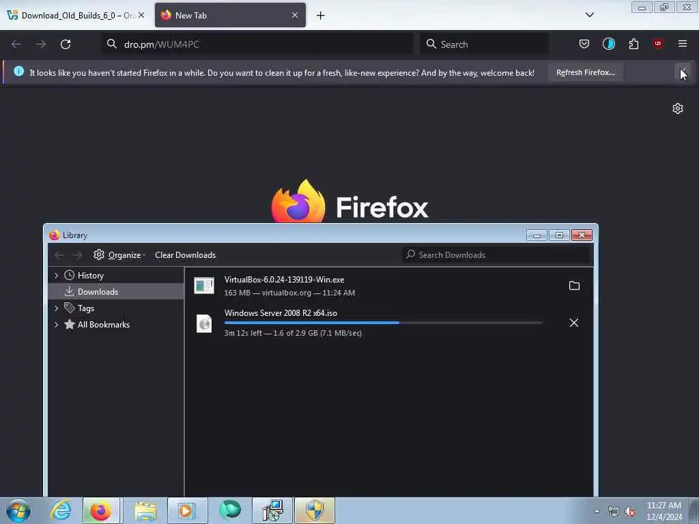Reload the page with the refresh icon
699x524 pixels.
click(66, 44)
